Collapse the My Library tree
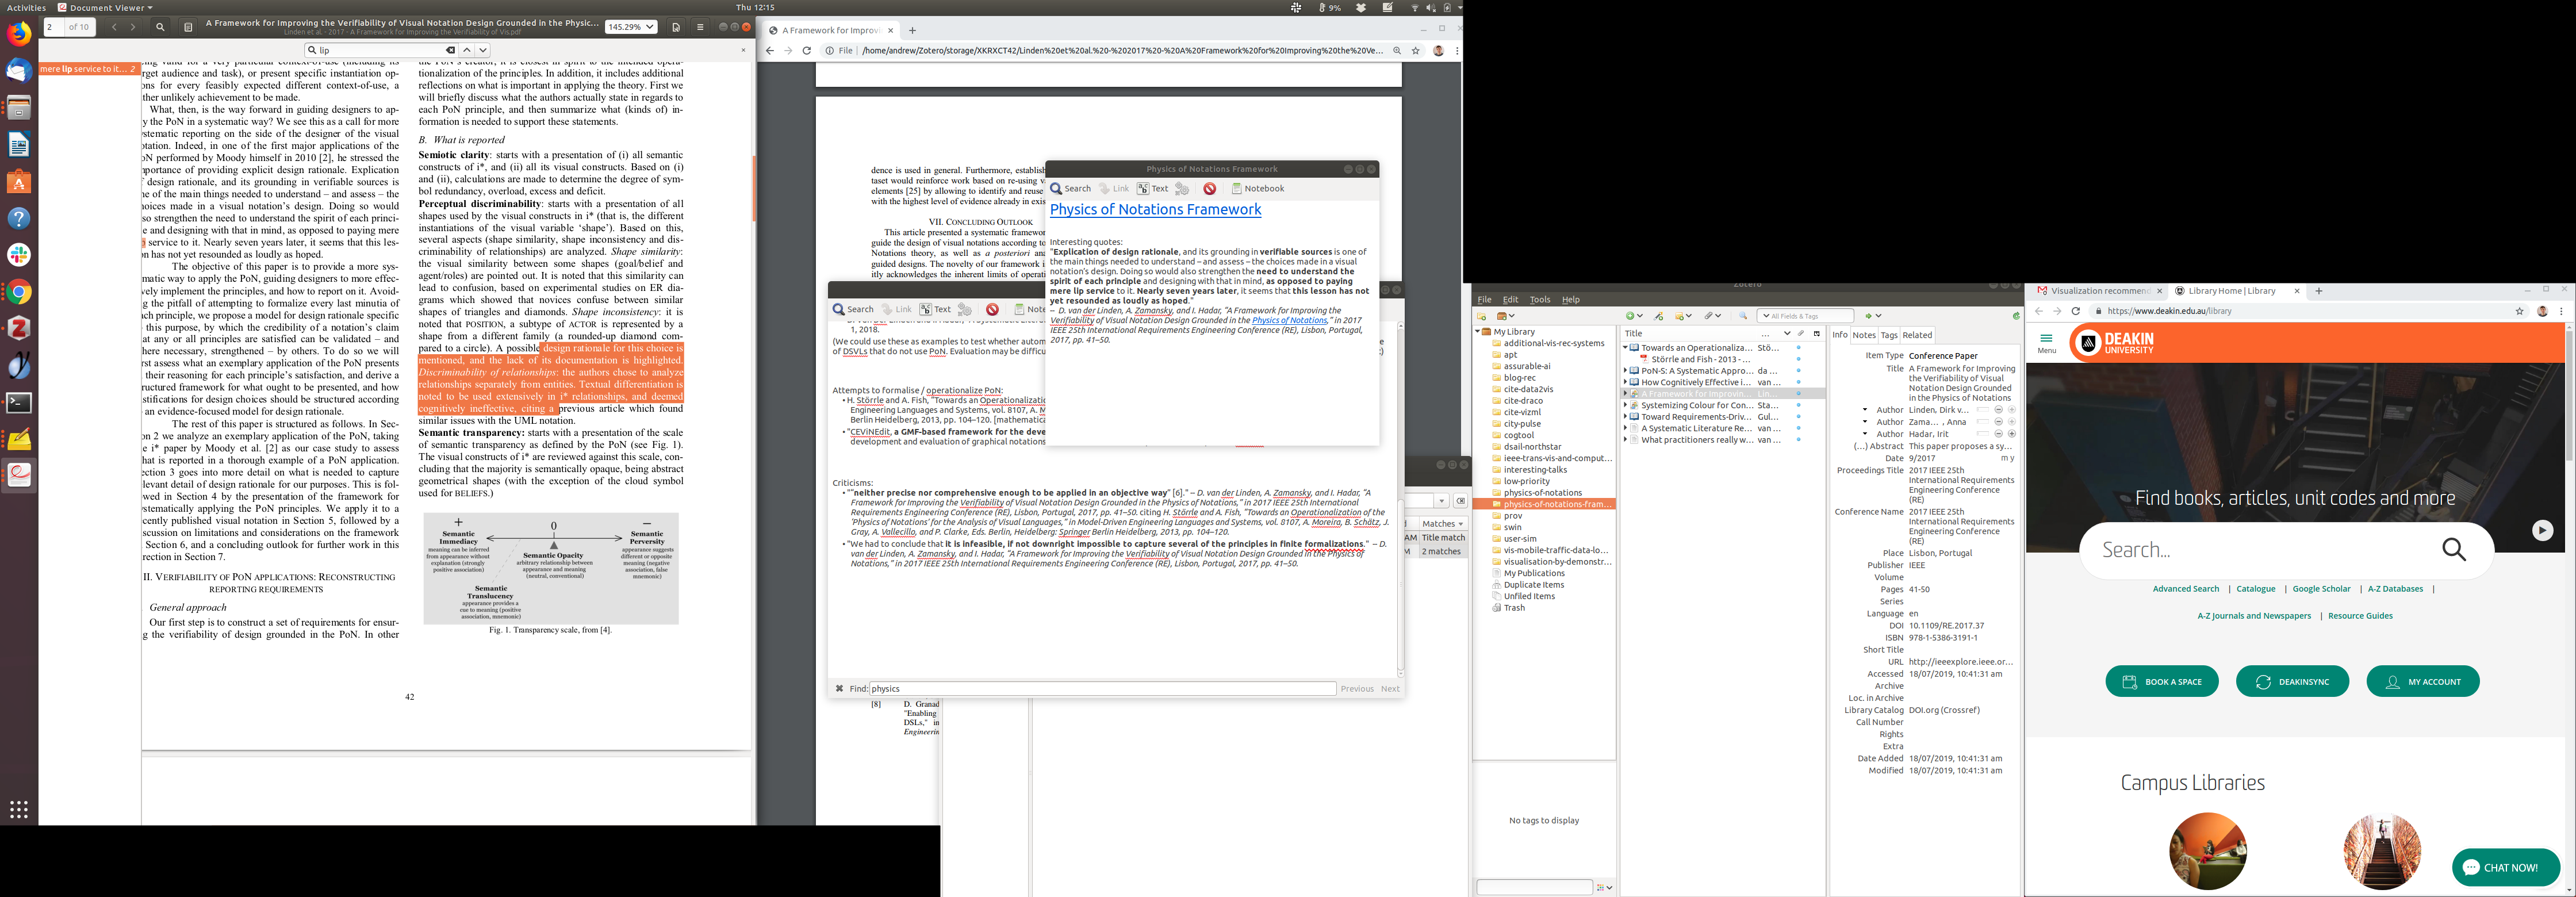The width and height of the screenshot is (2576, 897). coord(1477,332)
